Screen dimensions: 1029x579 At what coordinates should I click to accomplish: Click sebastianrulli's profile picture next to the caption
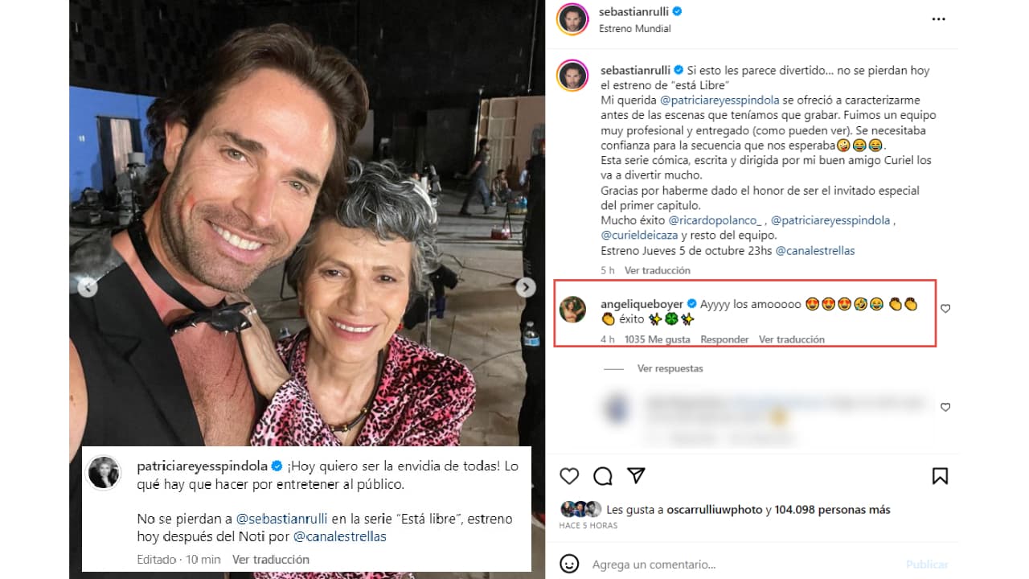(x=572, y=76)
